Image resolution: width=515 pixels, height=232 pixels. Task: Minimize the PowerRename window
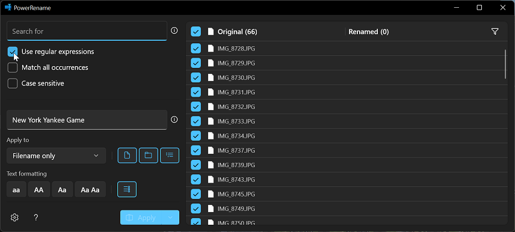click(456, 8)
